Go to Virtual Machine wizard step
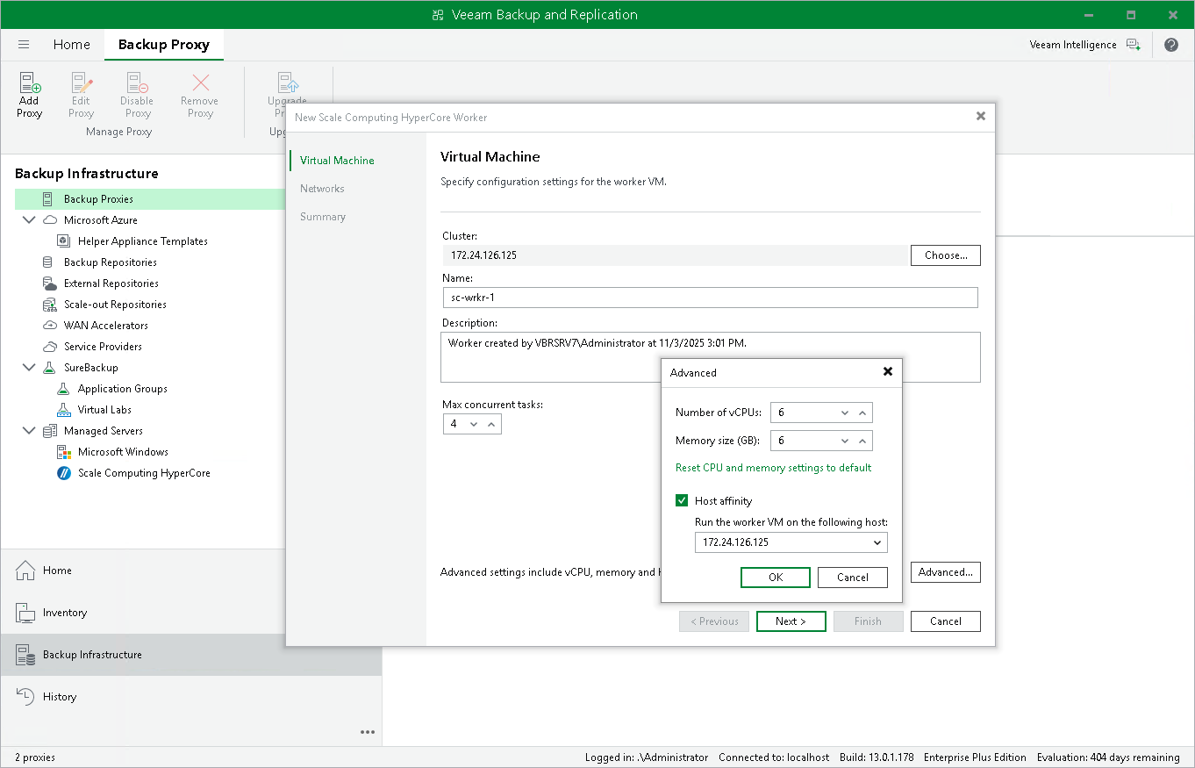Viewport: 1195px width, 768px height. pyautogui.click(x=337, y=161)
